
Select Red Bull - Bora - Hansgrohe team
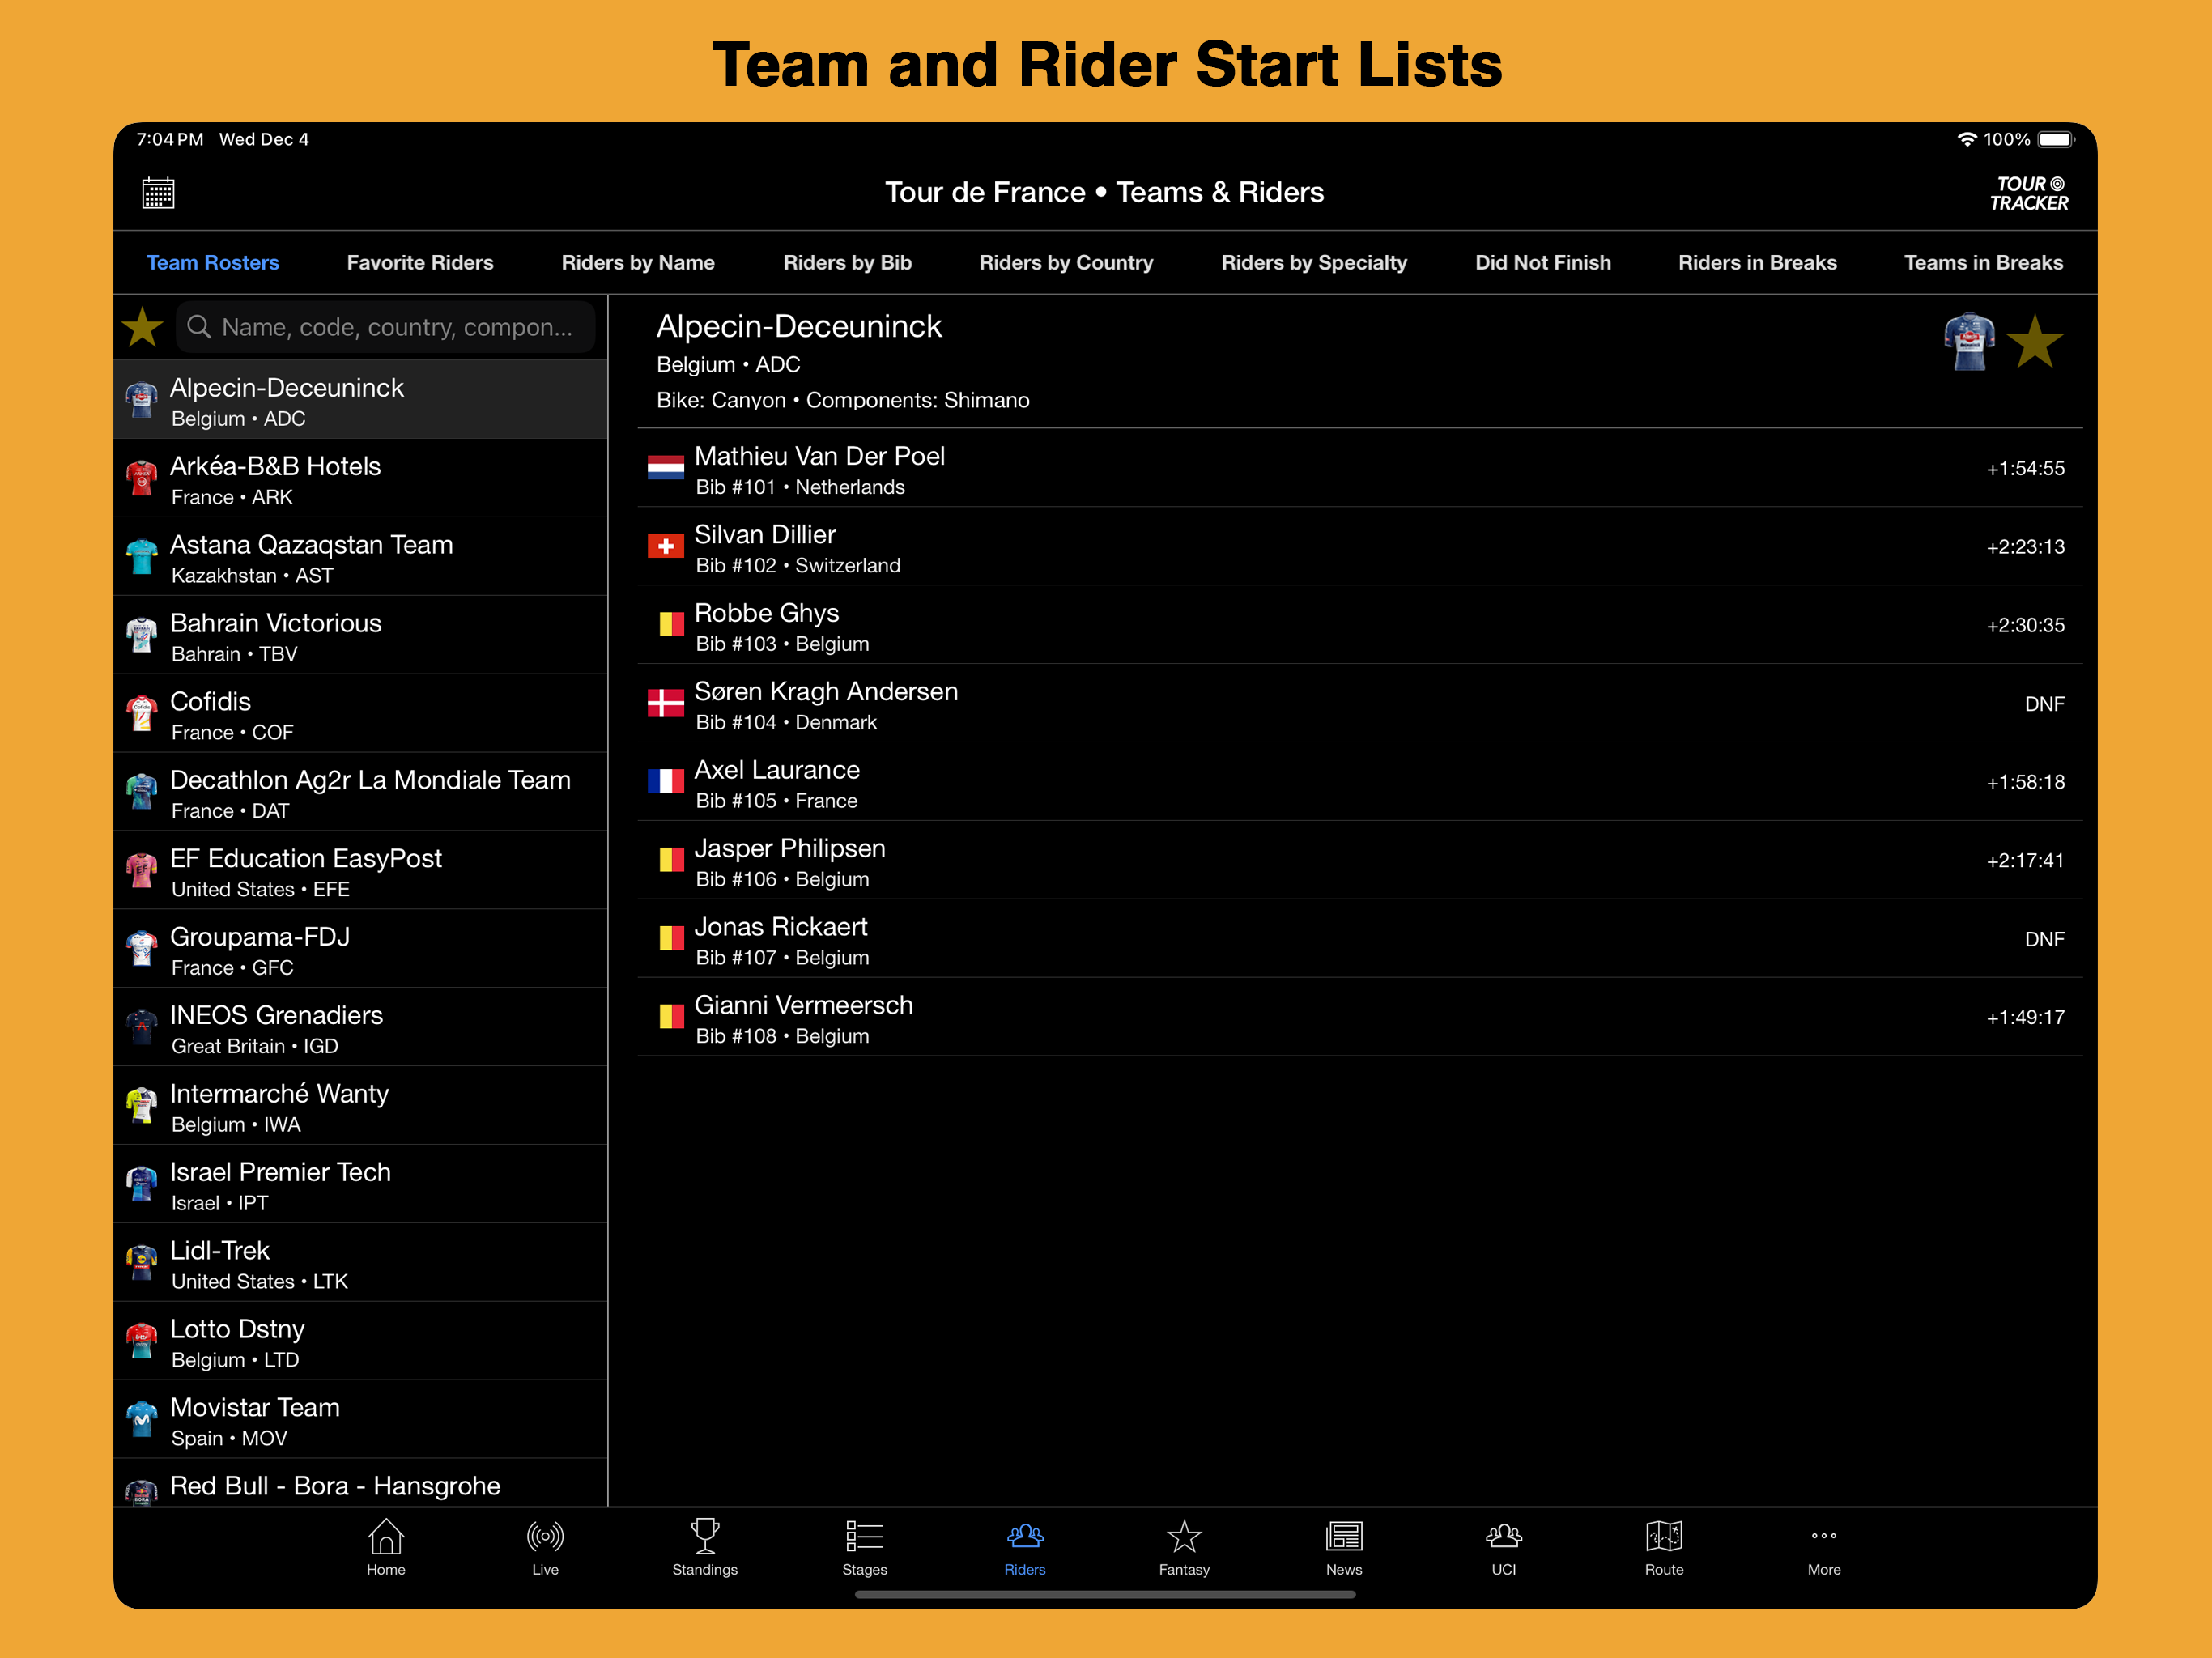(x=361, y=1484)
